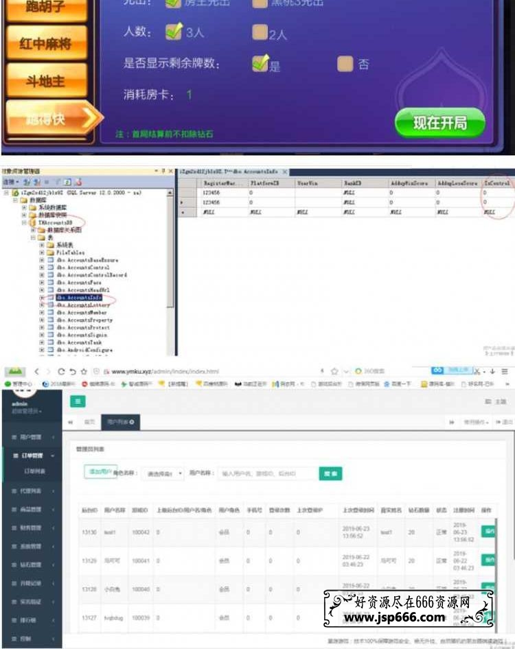Switch to the 红中麻将 game tab
The height and width of the screenshot is (649, 515).
coord(46,44)
